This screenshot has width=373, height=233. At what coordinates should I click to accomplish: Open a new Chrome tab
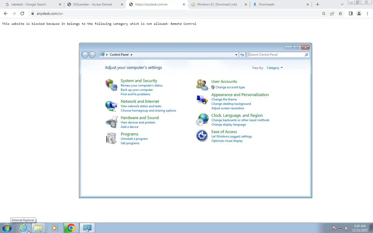(318, 4)
